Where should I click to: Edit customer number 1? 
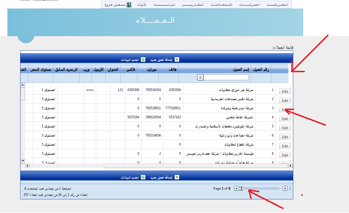pyautogui.click(x=285, y=91)
